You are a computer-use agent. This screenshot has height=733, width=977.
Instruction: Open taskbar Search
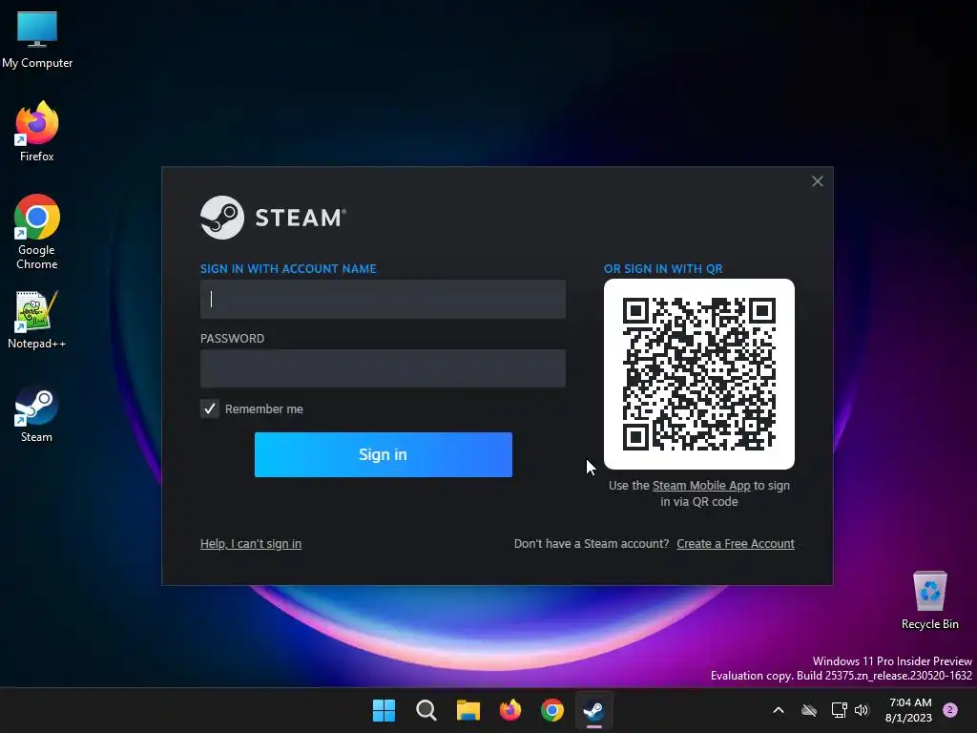click(x=426, y=710)
